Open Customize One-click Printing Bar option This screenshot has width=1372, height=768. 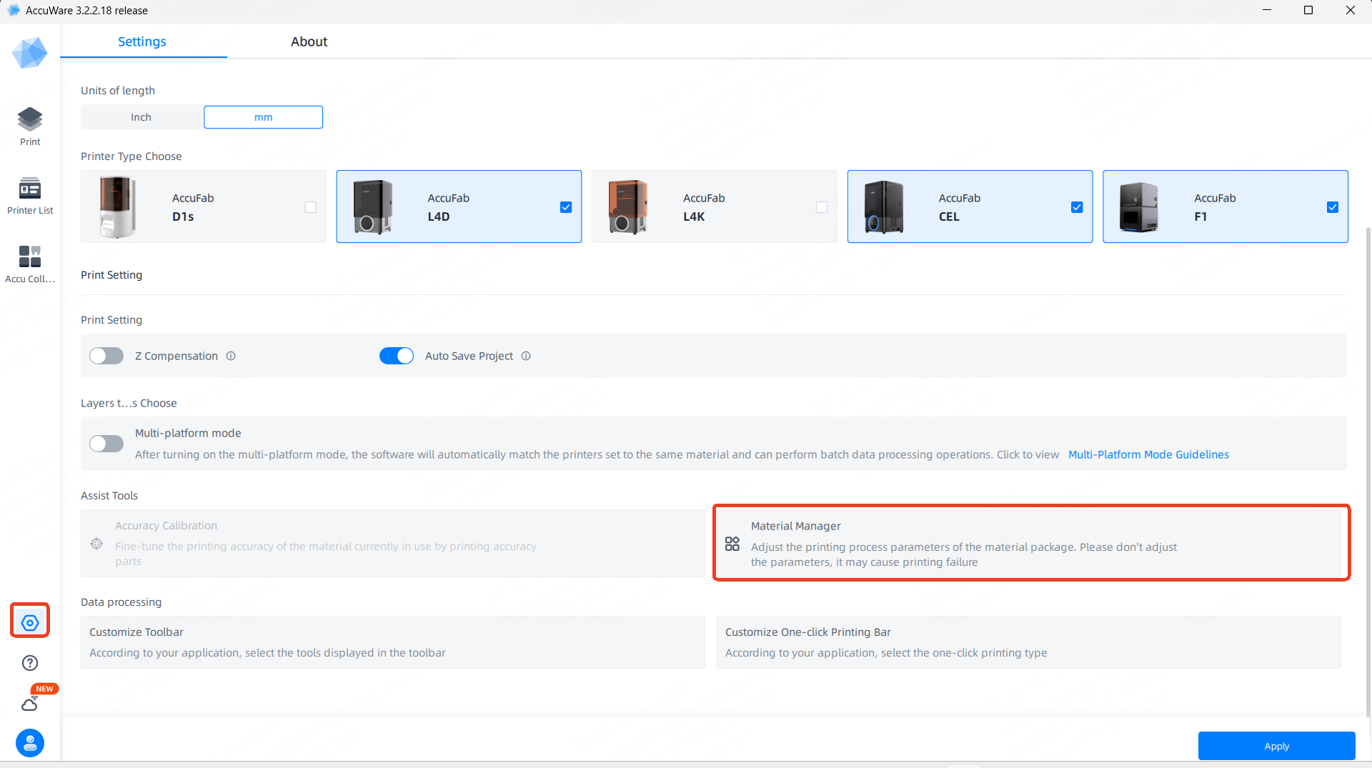click(1029, 642)
